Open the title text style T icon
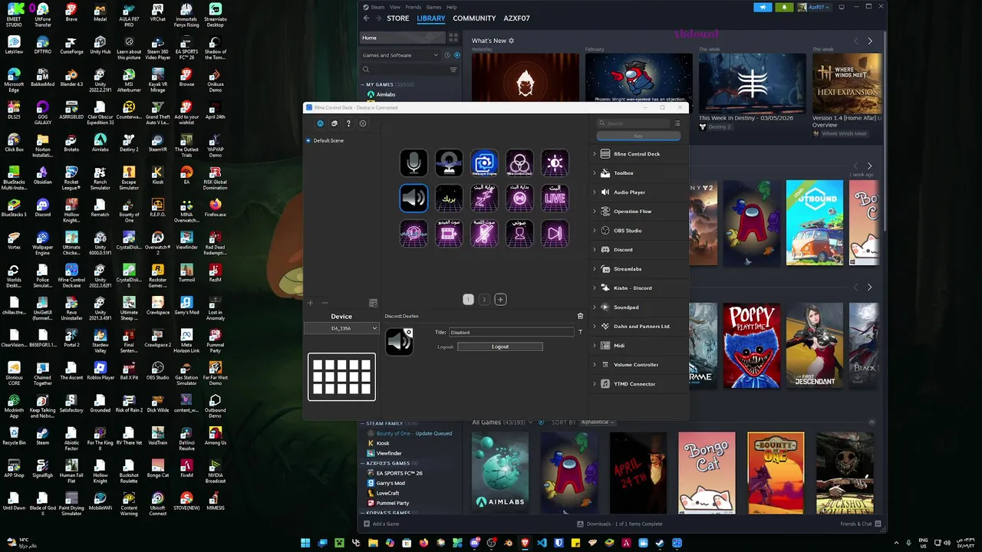The width and height of the screenshot is (982, 552). (580, 332)
